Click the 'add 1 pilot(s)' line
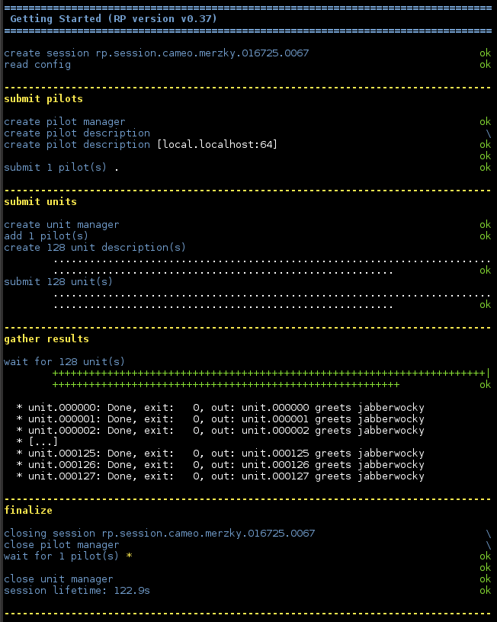Screen dimensions: 497x622 coord(46,236)
